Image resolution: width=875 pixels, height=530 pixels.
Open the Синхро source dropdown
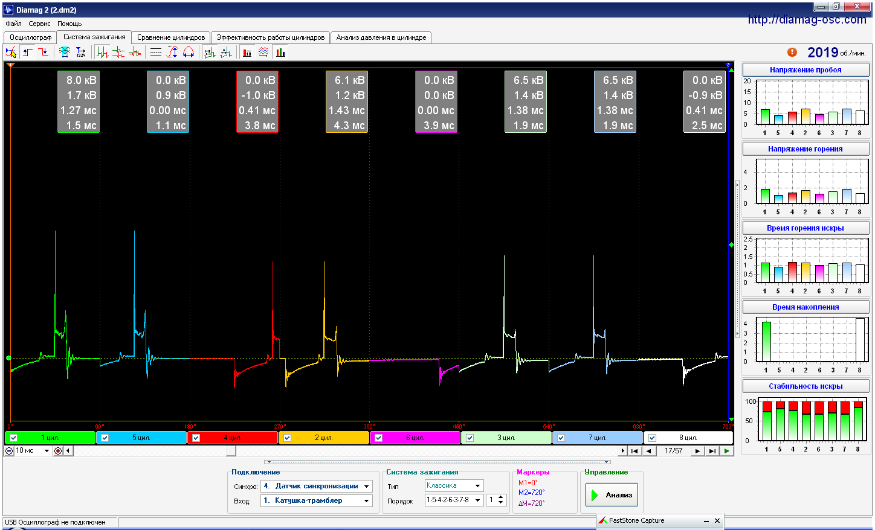[366, 486]
